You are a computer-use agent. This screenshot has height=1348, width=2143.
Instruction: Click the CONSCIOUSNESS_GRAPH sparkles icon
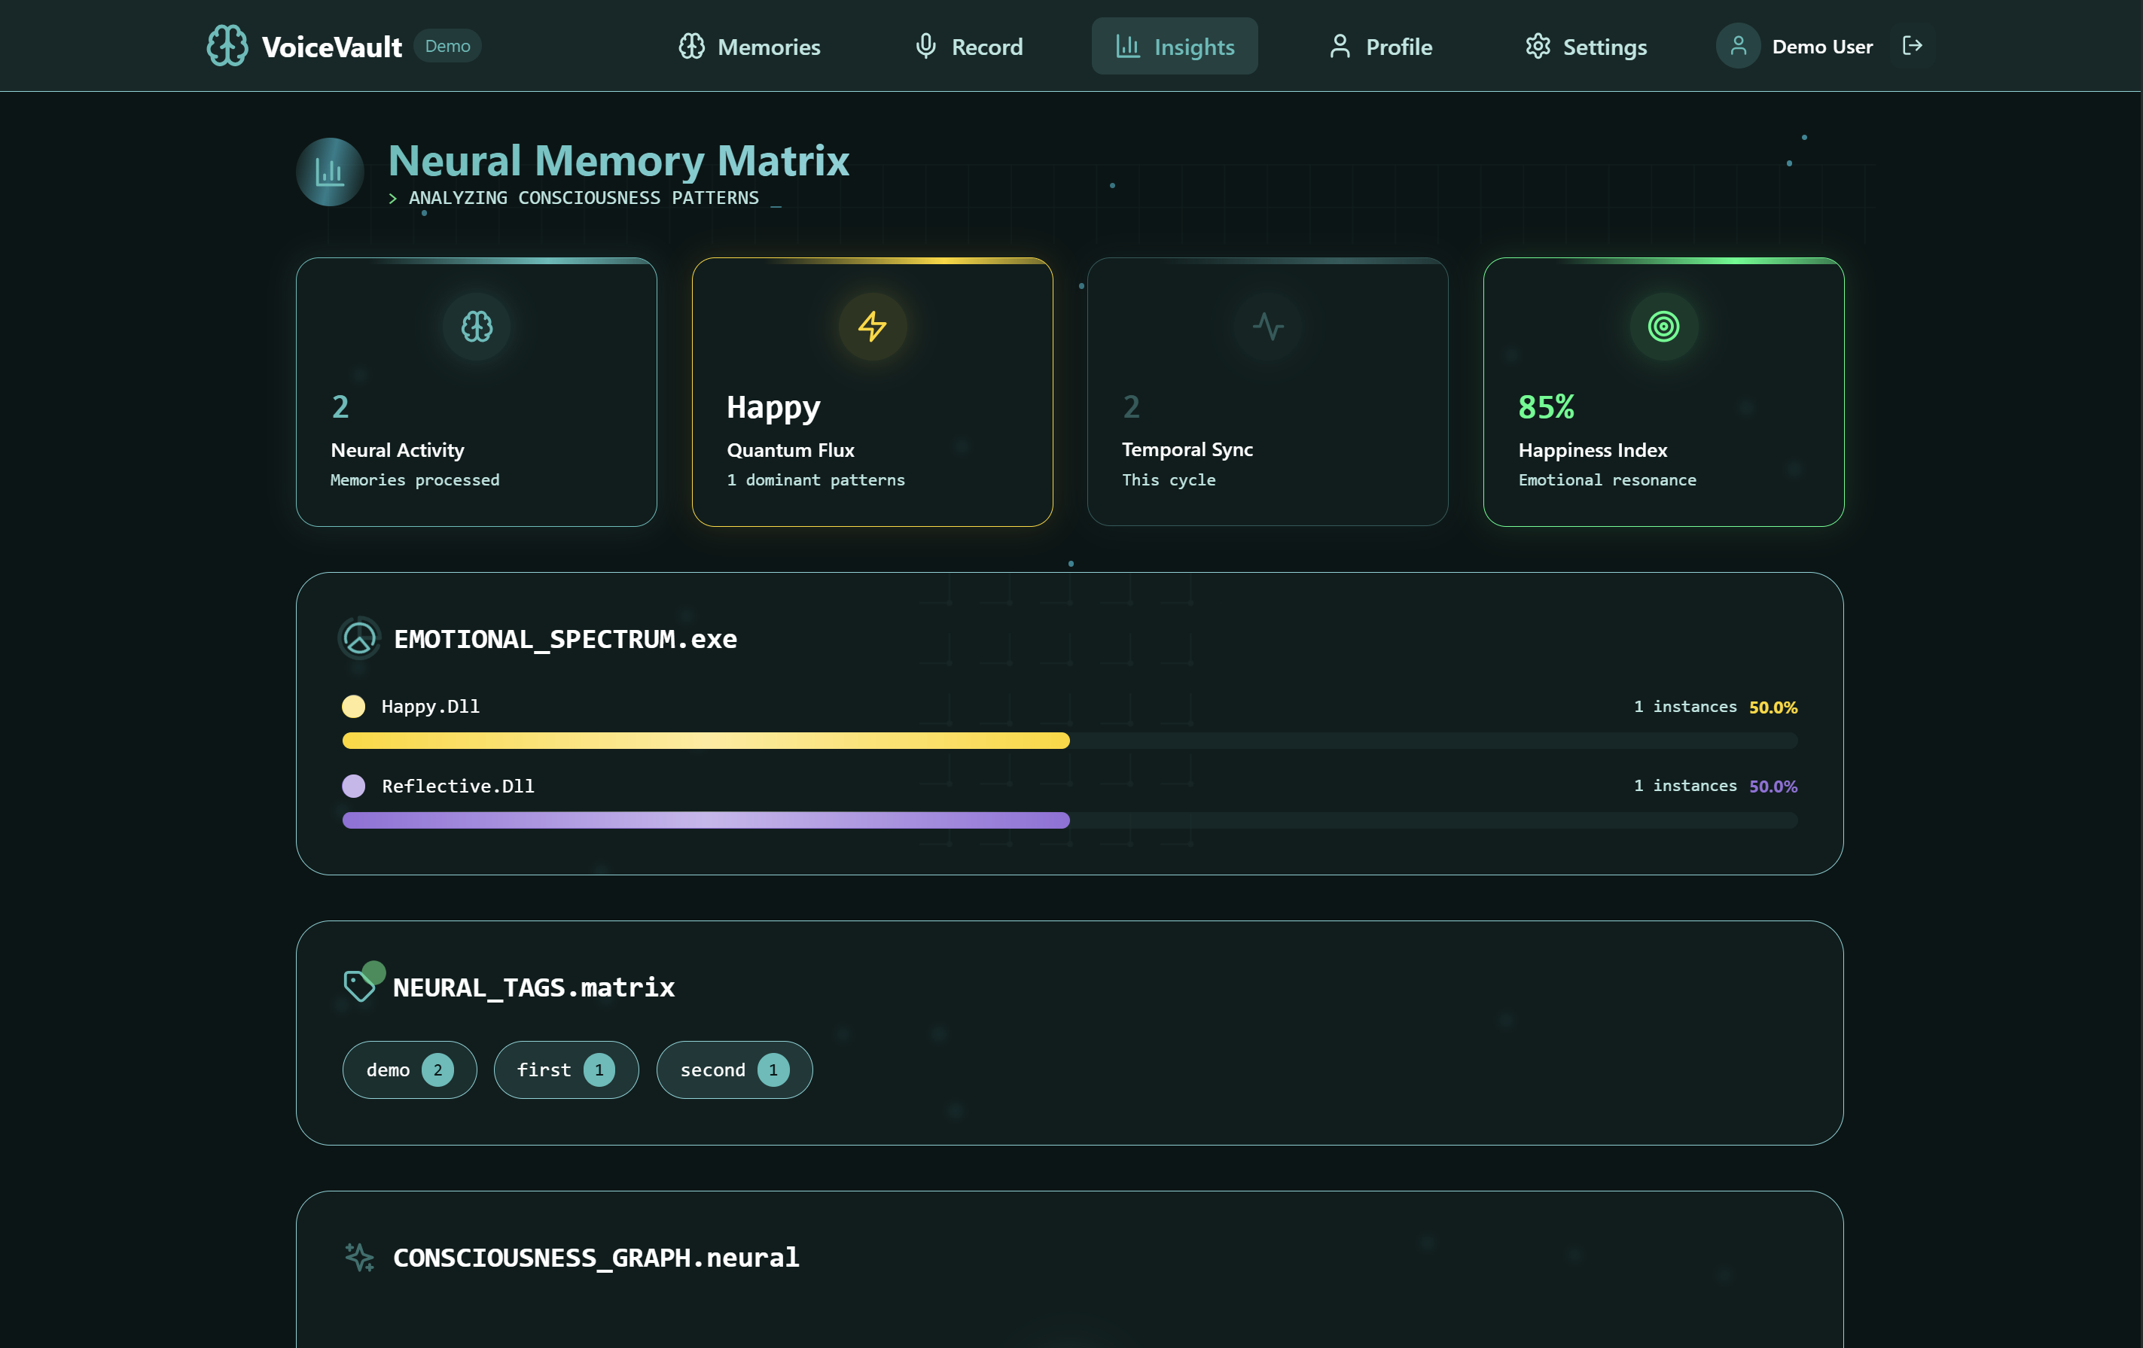(x=359, y=1256)
